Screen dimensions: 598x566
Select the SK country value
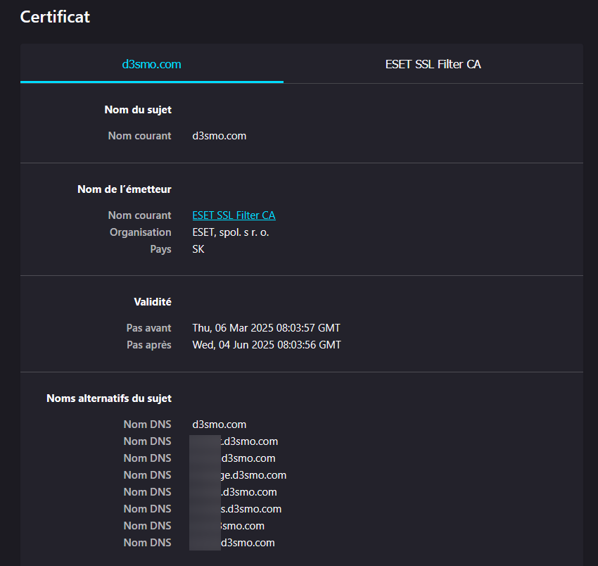pyautogui.click(x=198, y=249)
